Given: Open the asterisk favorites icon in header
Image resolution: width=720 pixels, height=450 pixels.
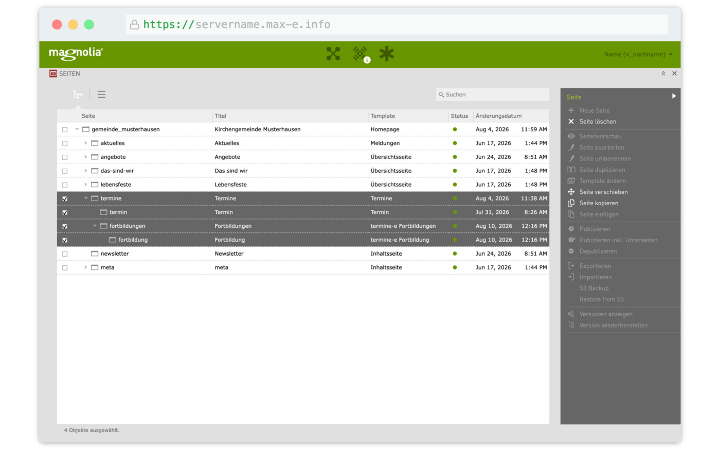Looking at the screenshot, I should tap(387, 53).
